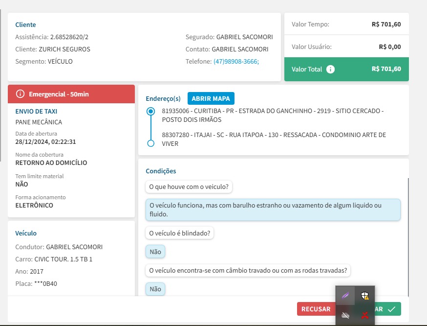
Task: Click the Valor Tempo row
Action: (x=346, y=24)
